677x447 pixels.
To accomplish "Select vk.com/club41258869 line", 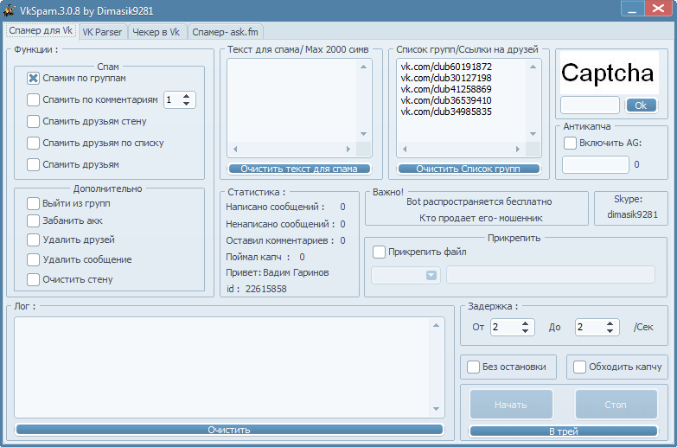I will click(446, 89).
